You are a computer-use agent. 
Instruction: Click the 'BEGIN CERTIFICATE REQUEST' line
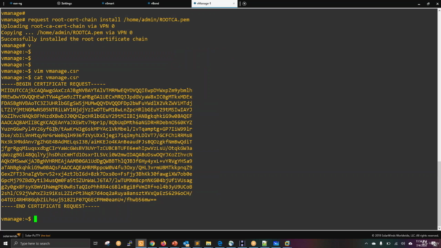pyautogui.click(x=53, y=84)
